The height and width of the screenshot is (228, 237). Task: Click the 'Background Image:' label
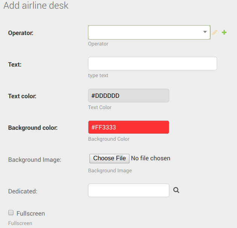click(35, 160)
